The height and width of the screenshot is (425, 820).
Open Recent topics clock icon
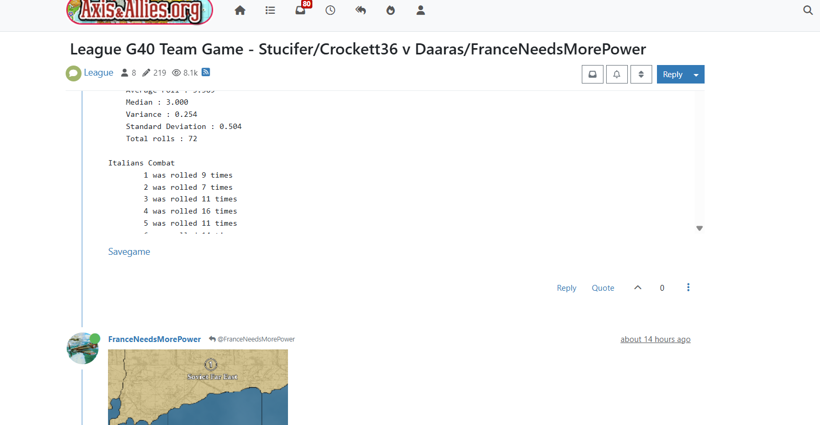330,10
